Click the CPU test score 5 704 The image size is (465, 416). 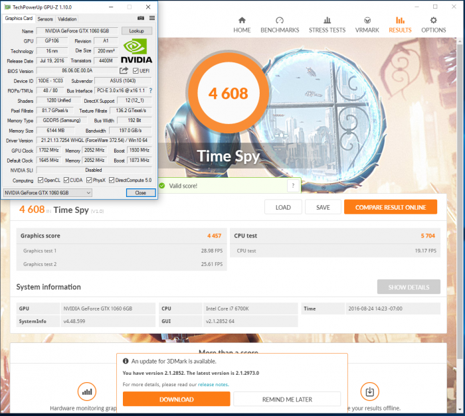coord(428,236)
